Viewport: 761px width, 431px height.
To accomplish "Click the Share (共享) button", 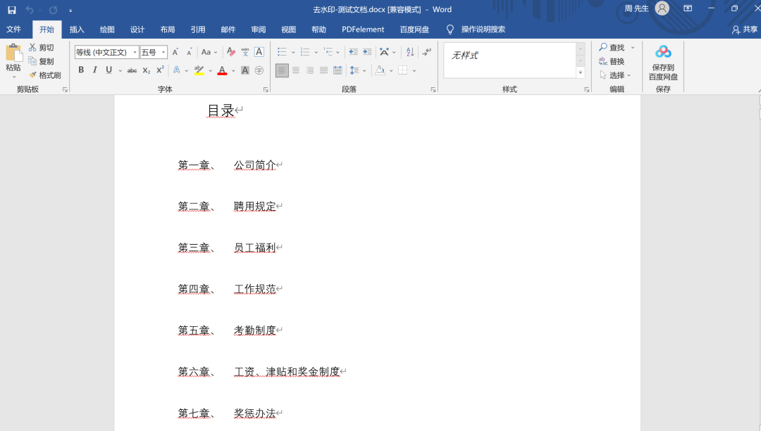I will tap(745, 30).
